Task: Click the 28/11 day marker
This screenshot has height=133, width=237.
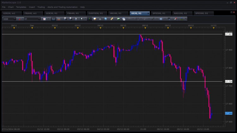Action: tap(14, 28)
